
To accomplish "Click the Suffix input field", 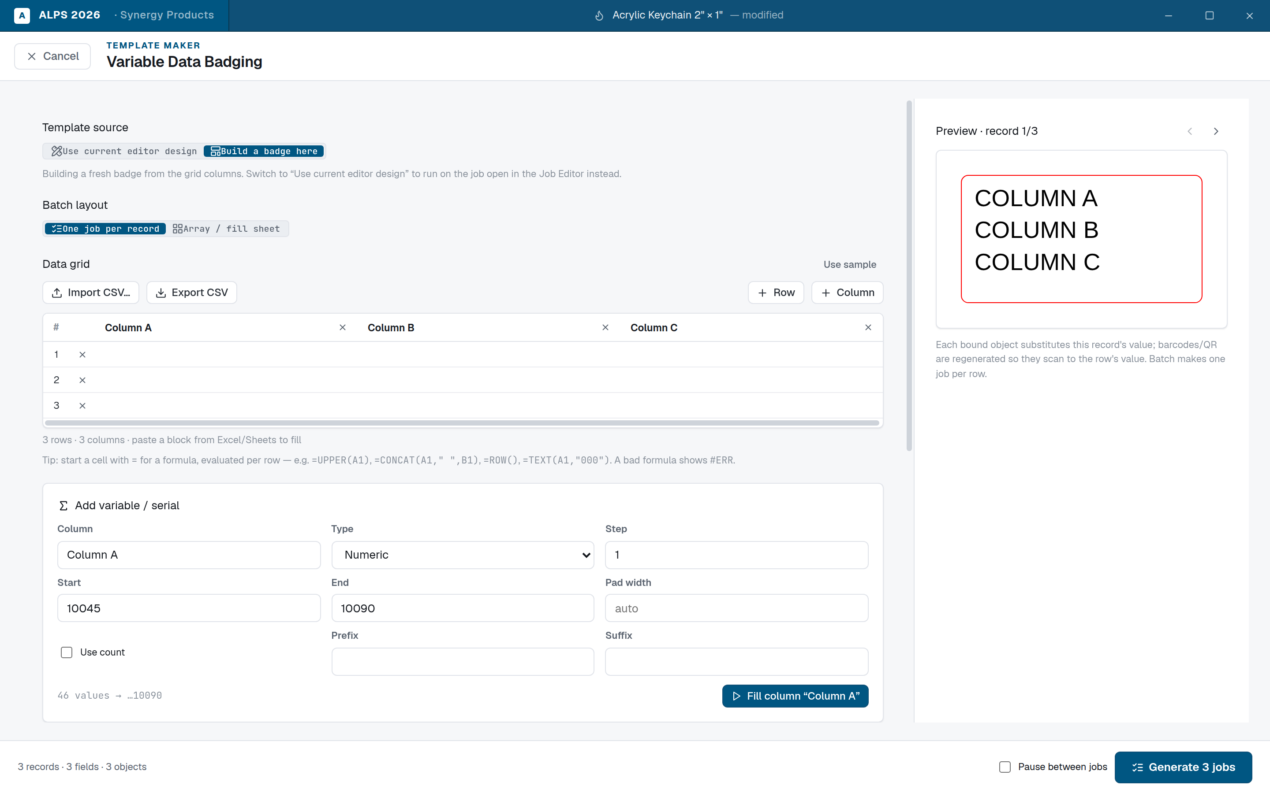I will 737,662.
